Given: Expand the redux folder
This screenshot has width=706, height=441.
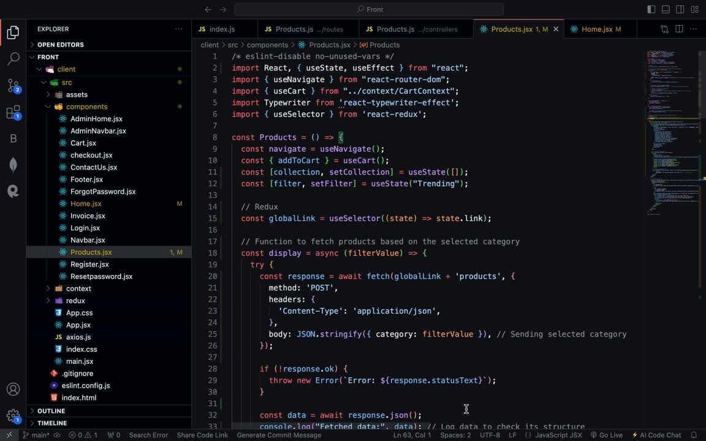Looking at the screenshot, I should click(x=109, y=301).
